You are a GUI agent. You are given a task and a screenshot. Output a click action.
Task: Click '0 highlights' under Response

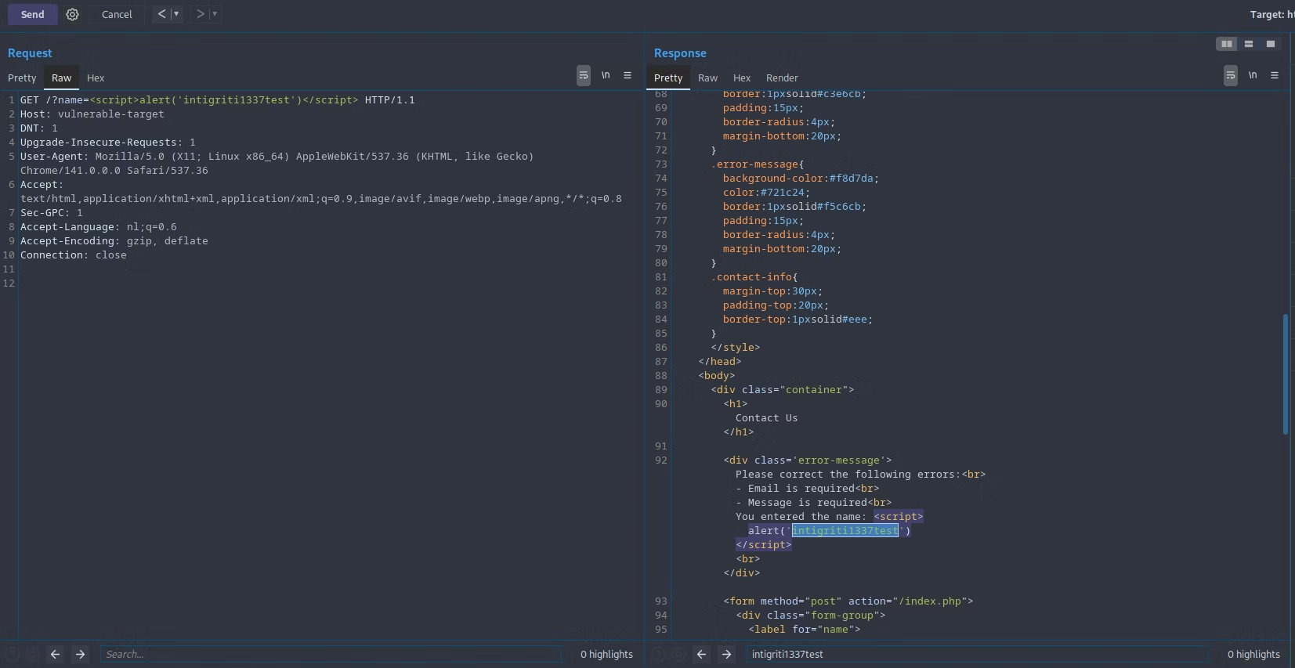pyautogui.click(x=1253, y=654)
